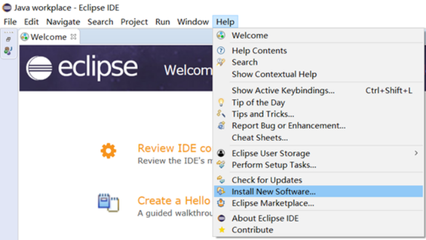The width and height of the screenshot is (426, 240).
Task: Click the globe icon beside Welcome menu entry
Action: click(x=221, y=35)
